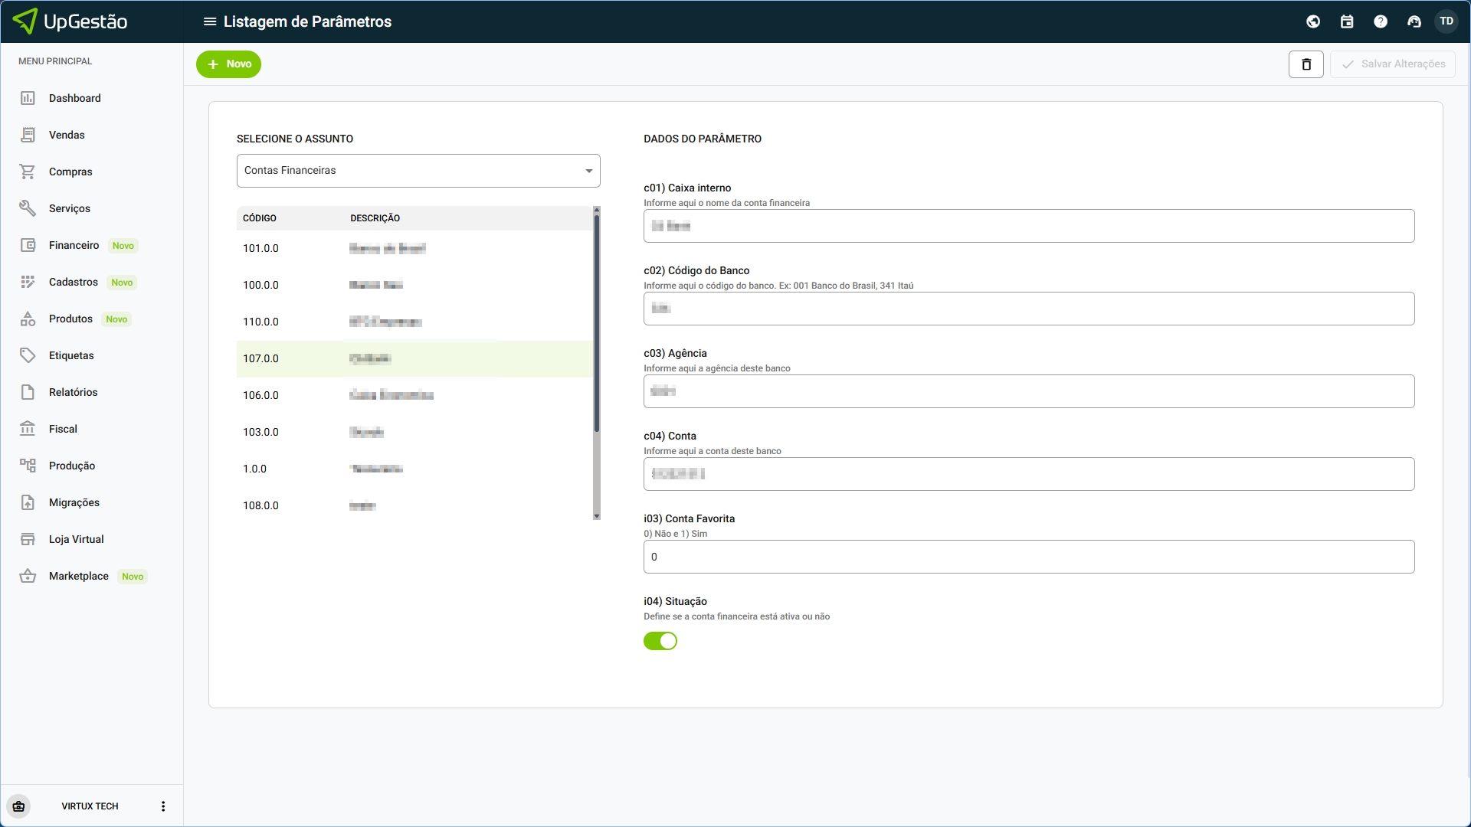This screenshot has height=827, width=1471.
Task: Click the trash delete icon button
Action: click(1306, 64)
